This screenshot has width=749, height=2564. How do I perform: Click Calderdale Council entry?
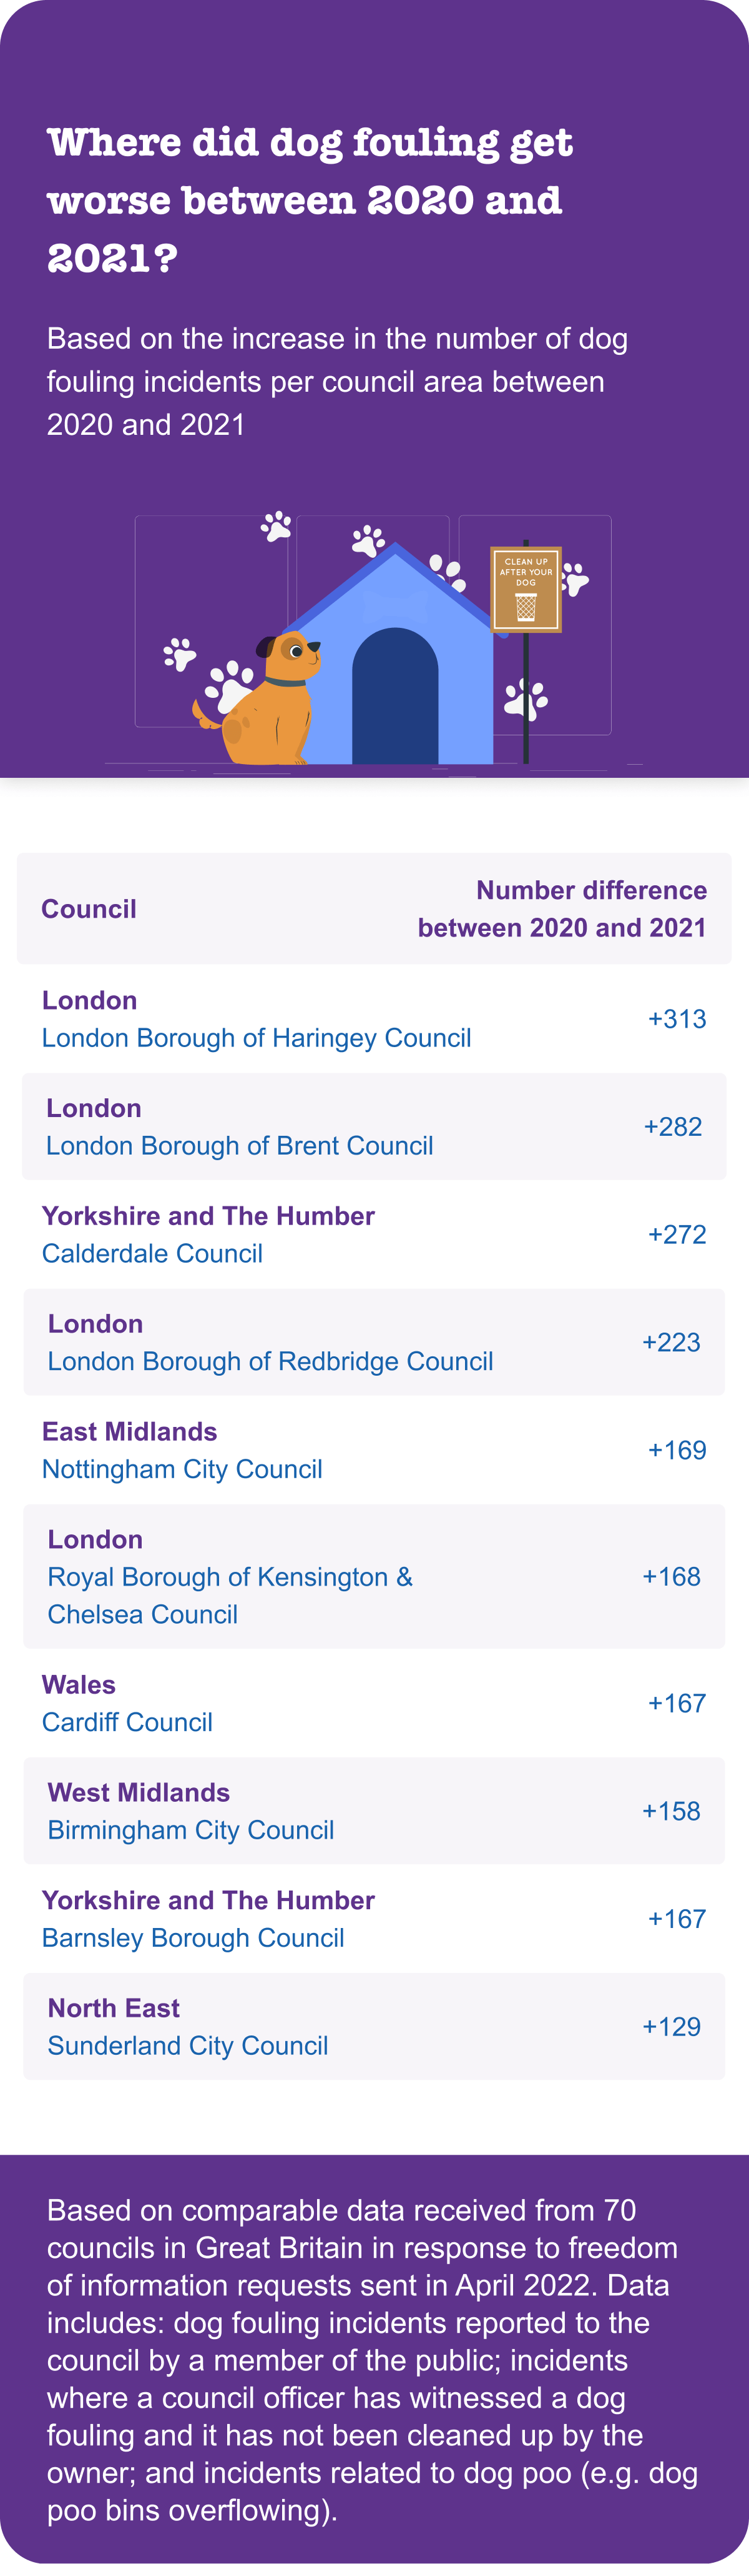[152, 1253]
